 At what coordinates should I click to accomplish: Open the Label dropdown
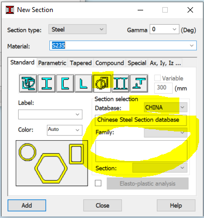(50, 114)
